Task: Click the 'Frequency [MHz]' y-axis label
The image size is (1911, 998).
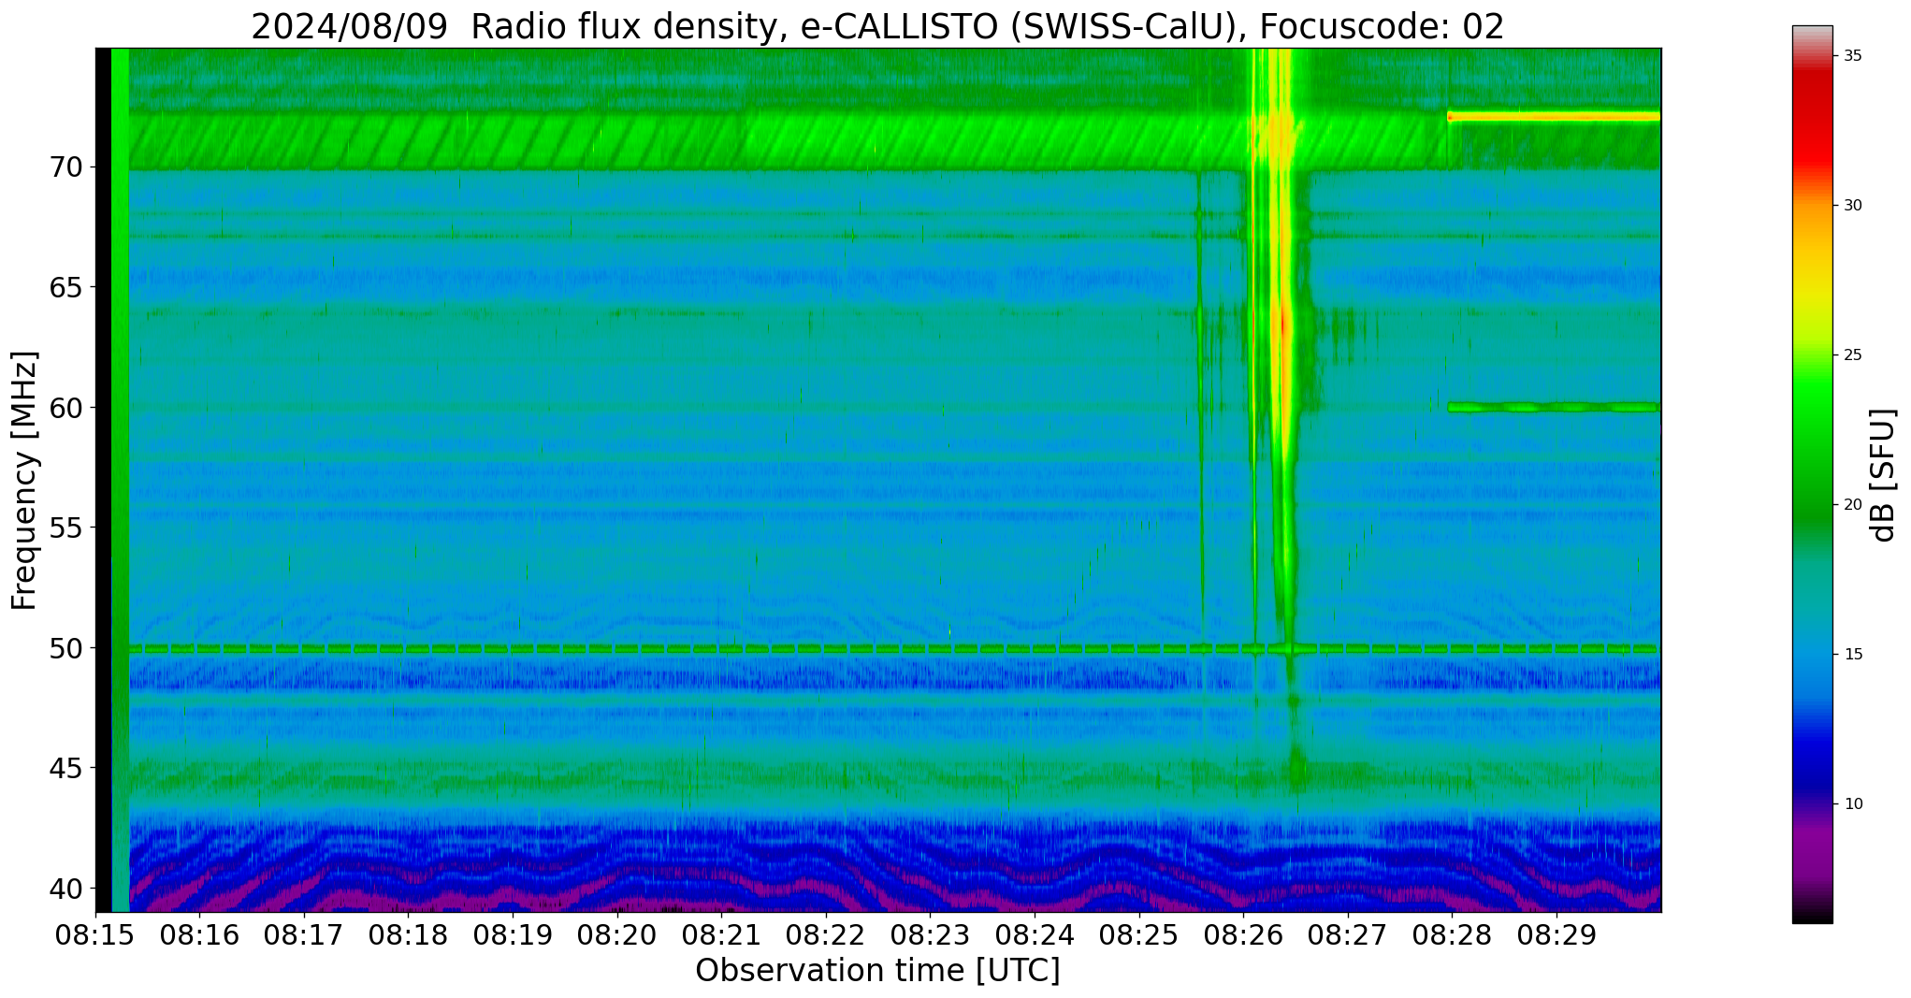Action: [24, 481]
